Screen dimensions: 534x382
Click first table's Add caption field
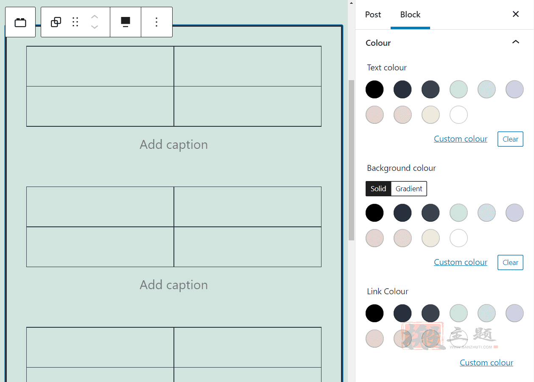coord(174,145)
